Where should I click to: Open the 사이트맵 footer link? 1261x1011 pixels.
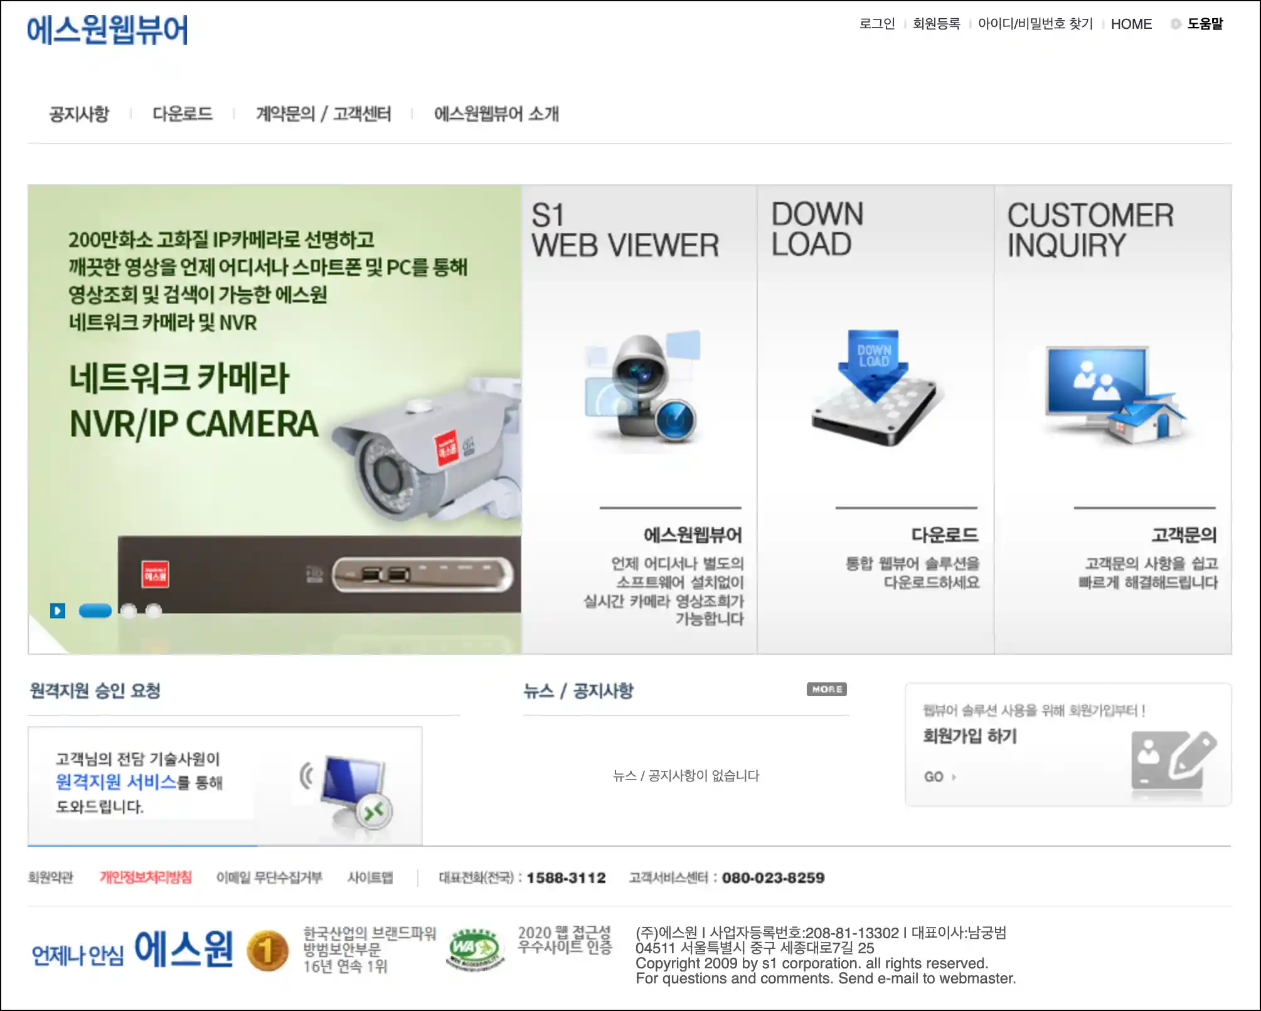[370, 877]
